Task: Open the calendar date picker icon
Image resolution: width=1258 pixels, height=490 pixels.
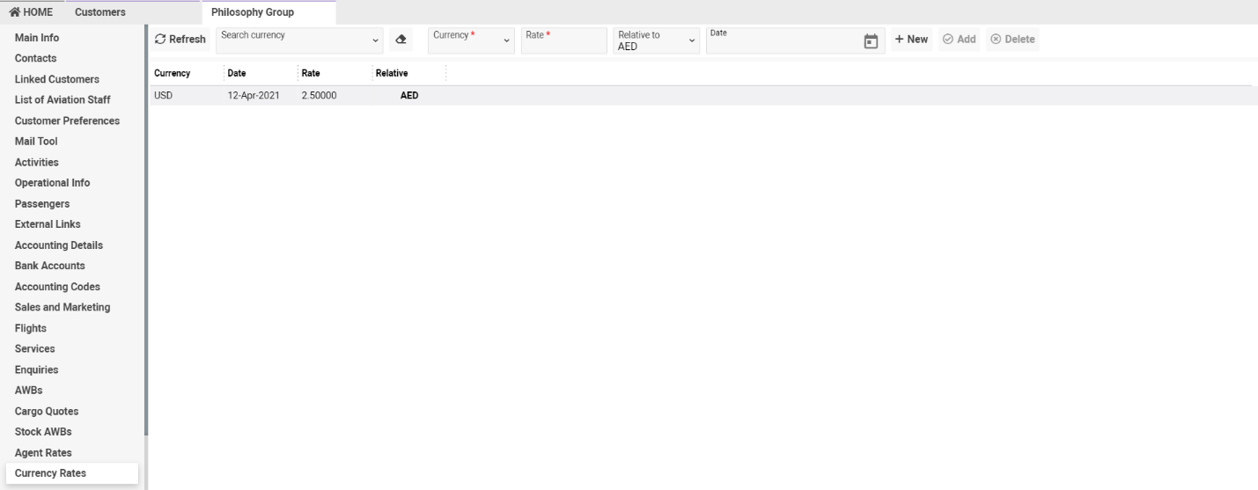Action: pyautogui.click(x=871, y=40)
